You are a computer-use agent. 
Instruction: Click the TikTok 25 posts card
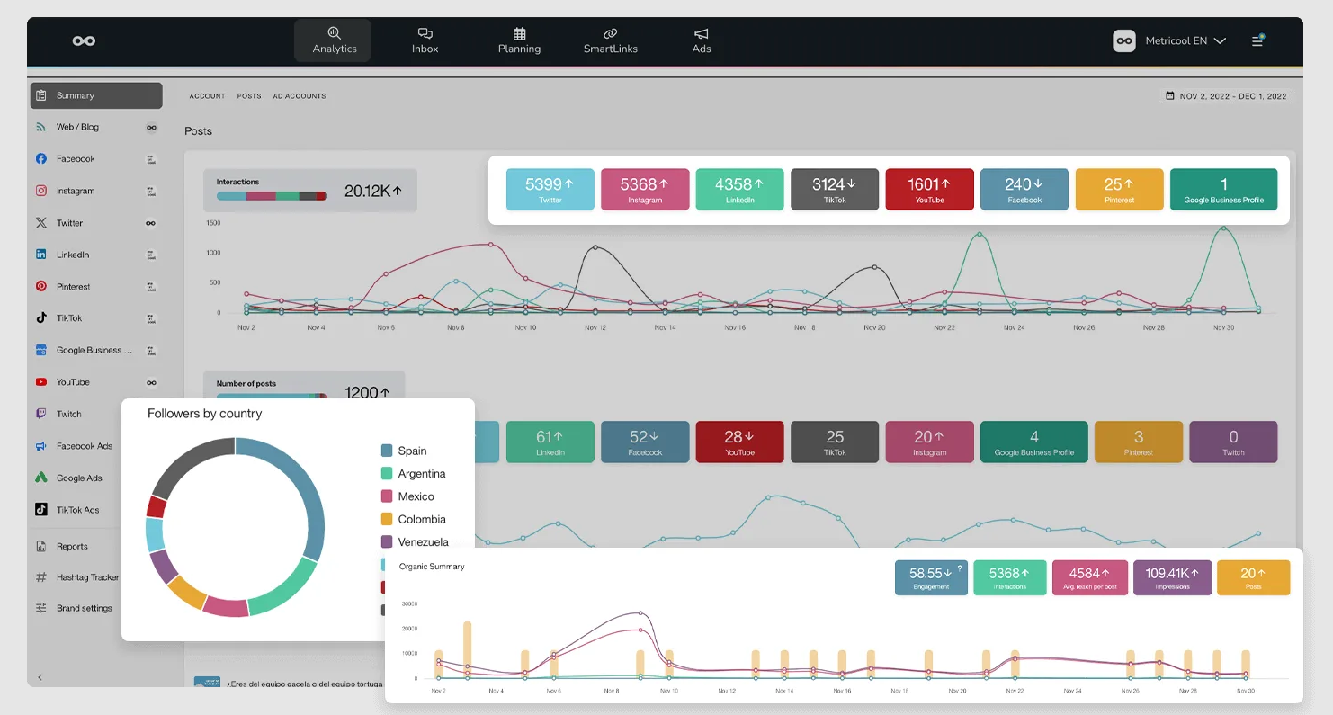[x=835, y=442]
